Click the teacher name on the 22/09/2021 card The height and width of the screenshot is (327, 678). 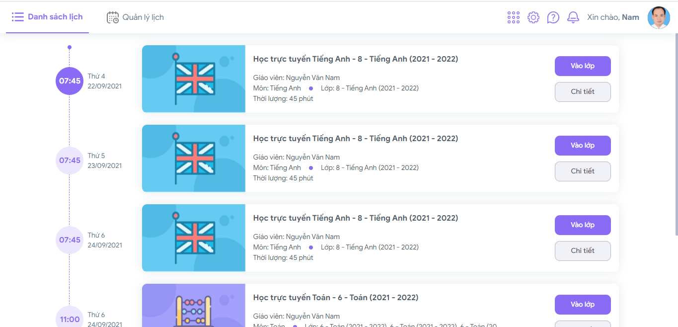pyautogui.click(x=297, y=78)
